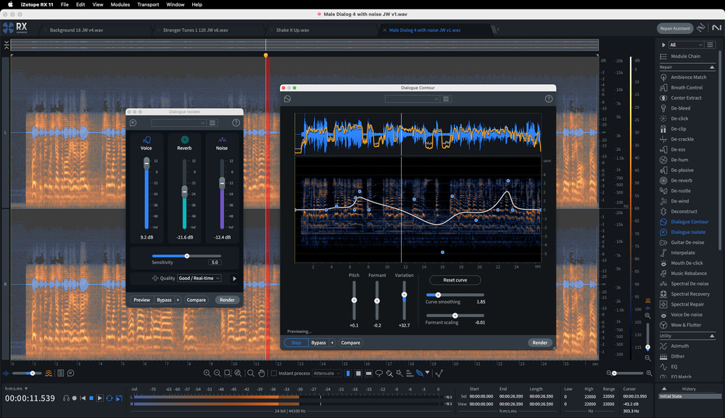Open Dialogue Contour help icon
The width and height of the screenshot is (725, 418).
tap(549, 99)
